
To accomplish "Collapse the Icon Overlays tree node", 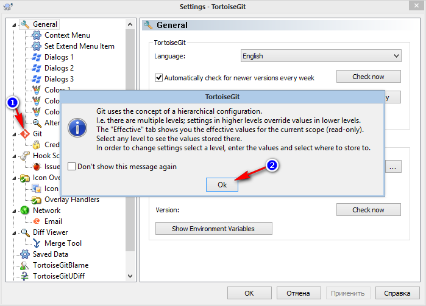I will (x=14, y=178).
